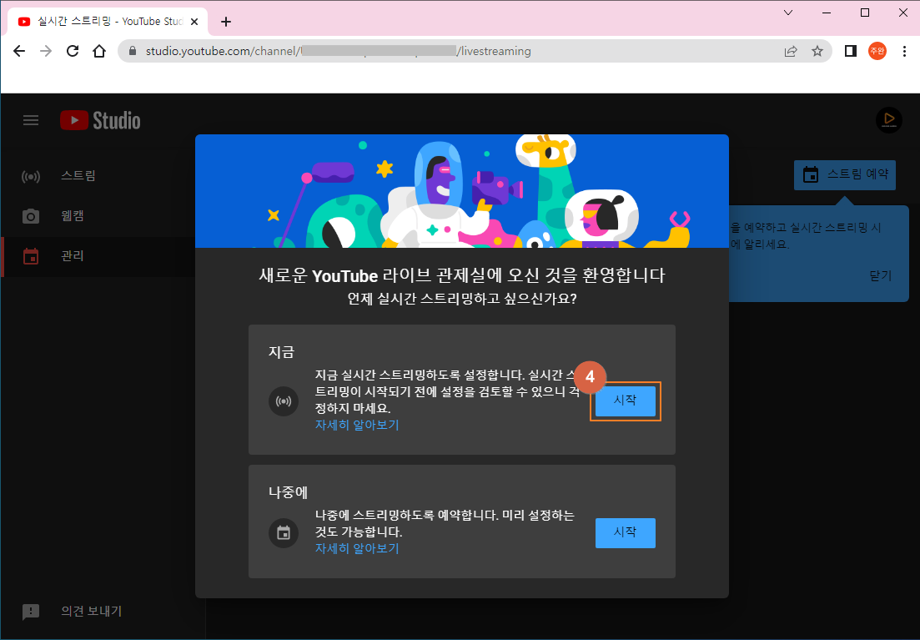The image size is (920, 640).
Task: Select the 관리 calendar icon in sidebar
Action: (x=31, y=256)
